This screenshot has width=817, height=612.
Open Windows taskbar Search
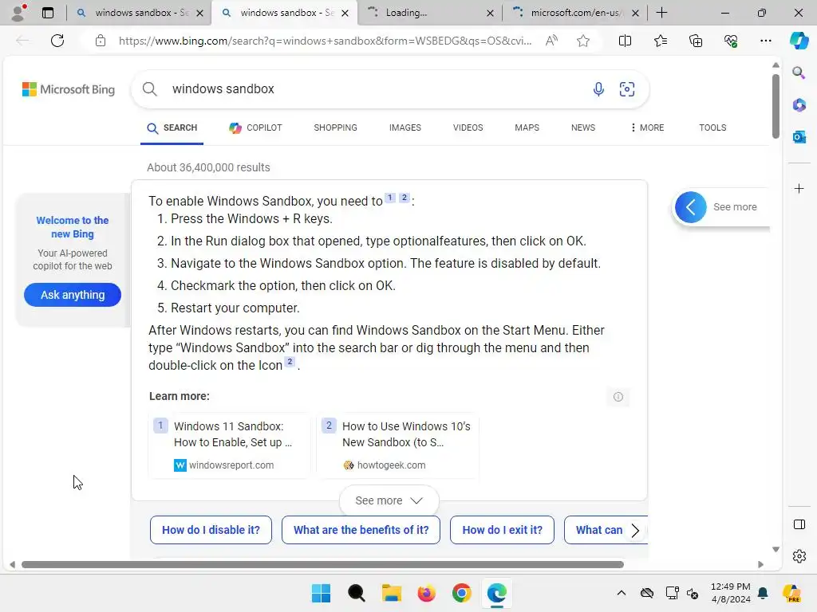click(357, 593)
